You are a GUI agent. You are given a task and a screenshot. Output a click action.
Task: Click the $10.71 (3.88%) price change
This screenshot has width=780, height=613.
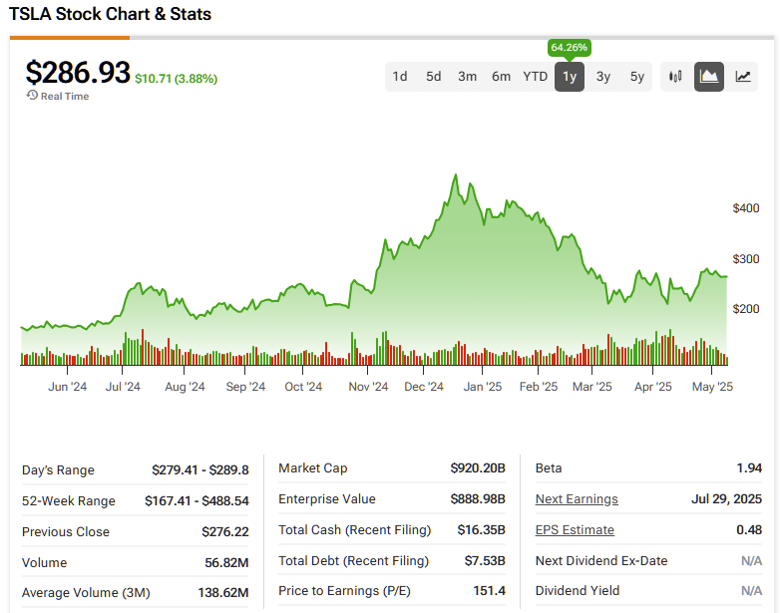[x=177, y=79]
